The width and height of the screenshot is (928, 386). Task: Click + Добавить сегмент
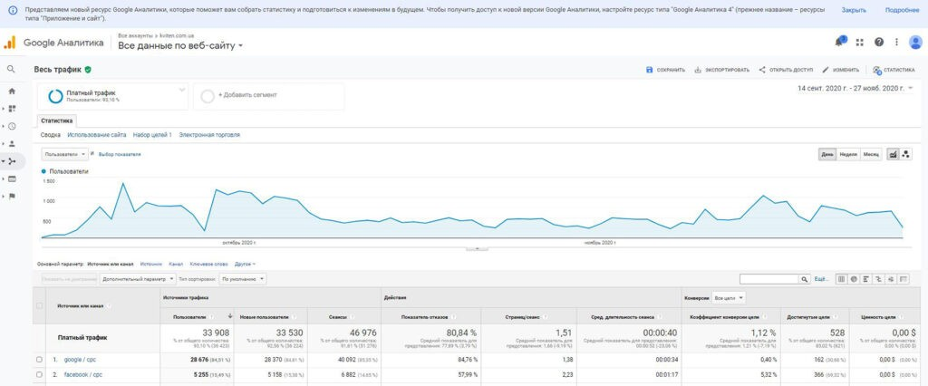[247, 95]
